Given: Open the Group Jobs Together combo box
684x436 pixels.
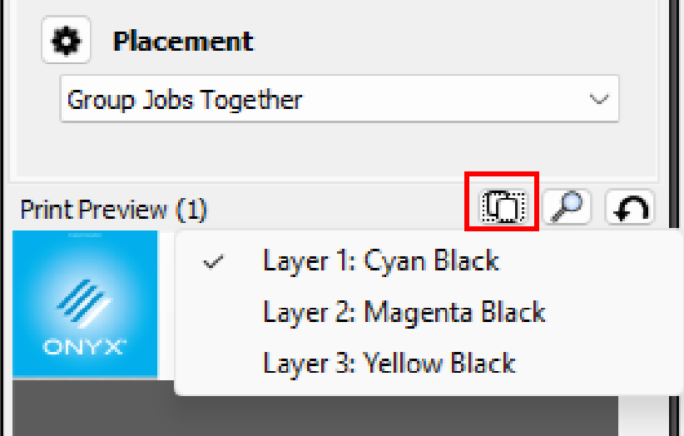Looking at the screenshot, I should click(340, 99).
